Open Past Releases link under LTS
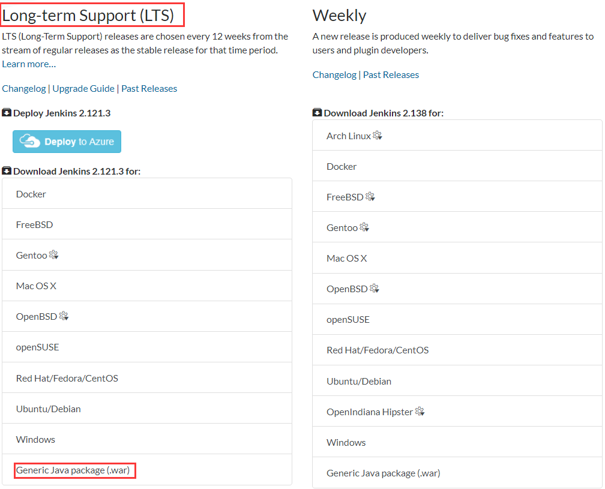605x489 pixels. (149, 89)
